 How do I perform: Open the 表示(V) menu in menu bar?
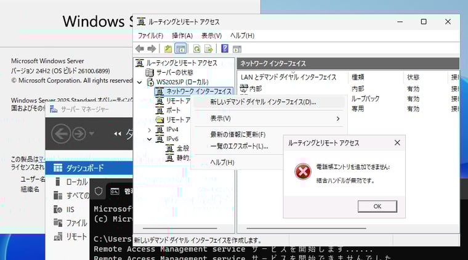[211, 36]
